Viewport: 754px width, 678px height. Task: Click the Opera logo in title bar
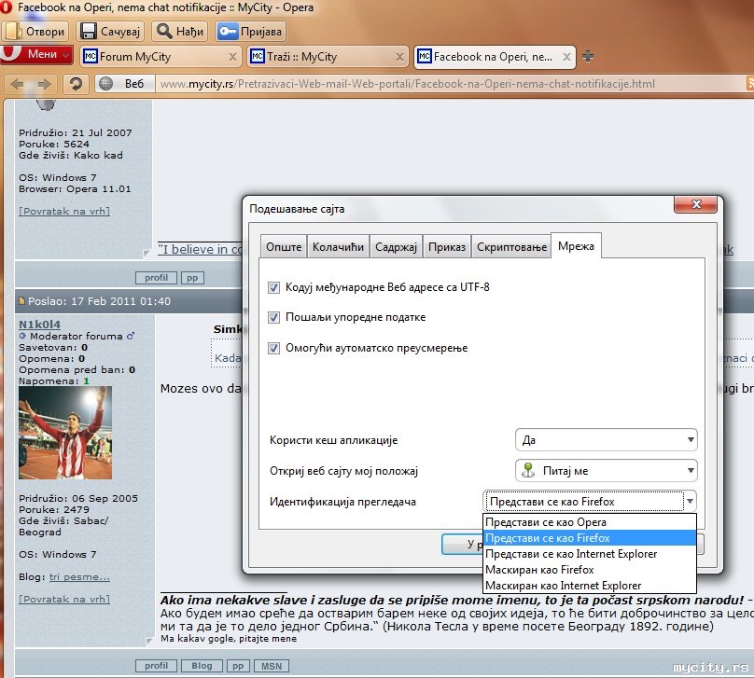(x=7, y=7)
